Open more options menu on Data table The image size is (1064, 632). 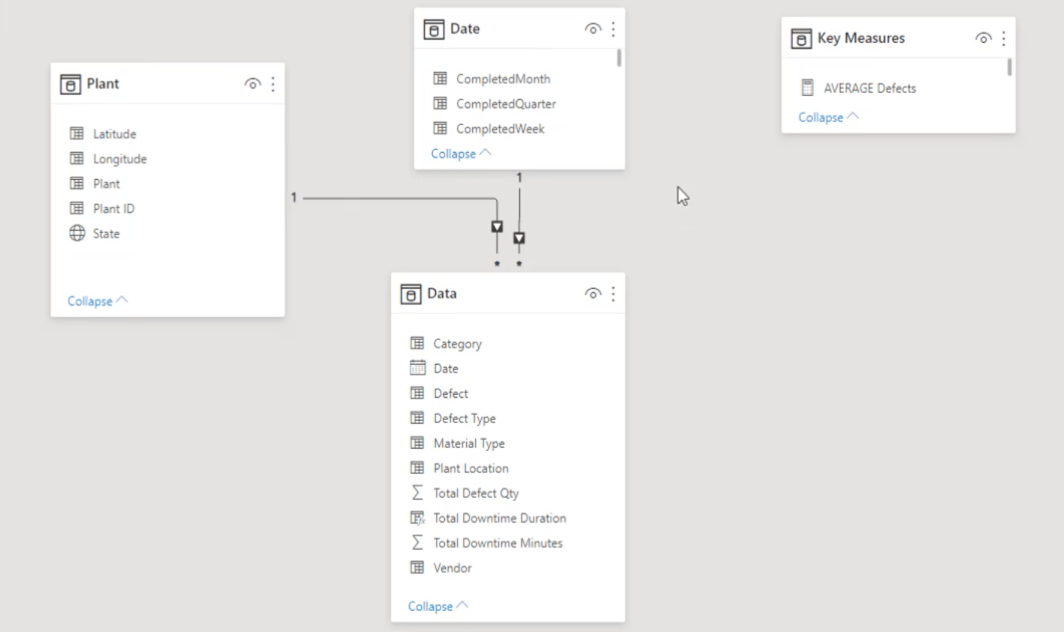pyautogui.click(x=613, y=294)
